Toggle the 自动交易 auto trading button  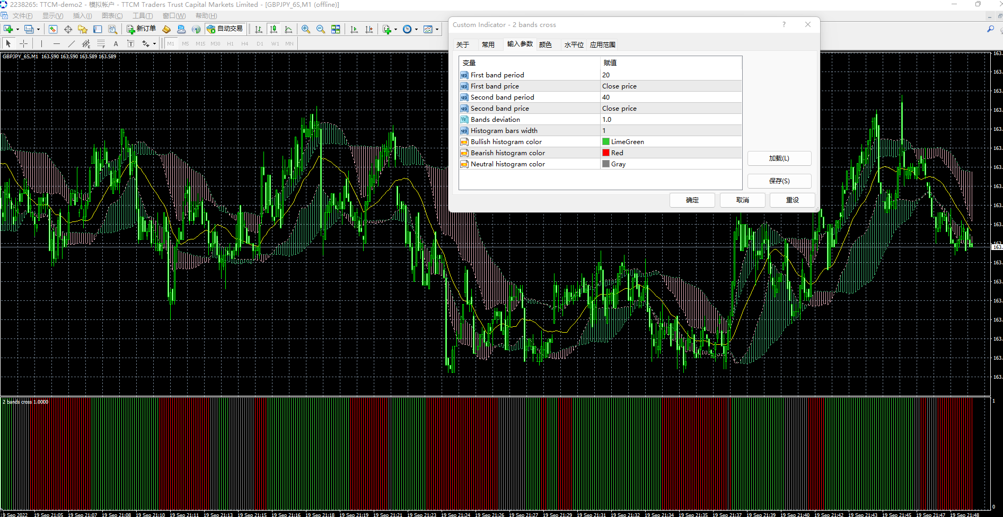pos(225,29)
